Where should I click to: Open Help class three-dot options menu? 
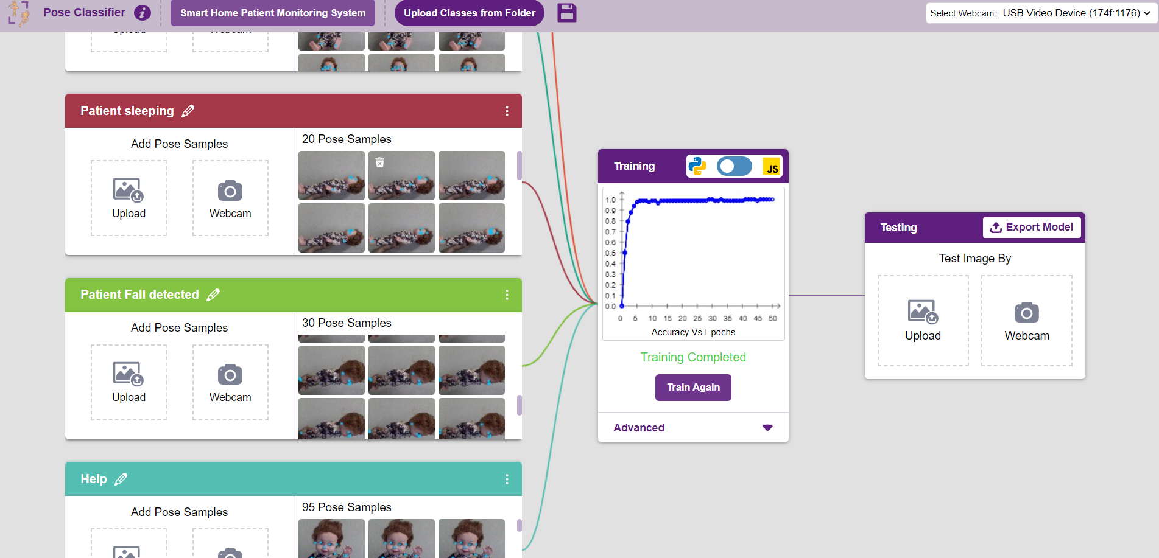pos(507,479)
